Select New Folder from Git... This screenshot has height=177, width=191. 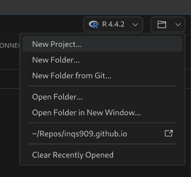coord(103,75)
